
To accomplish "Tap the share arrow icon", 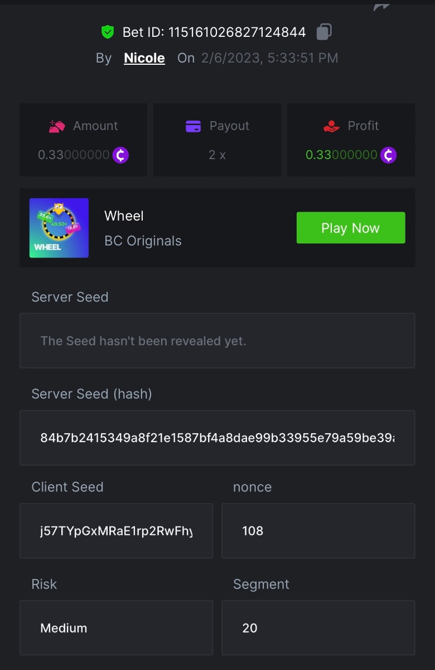I will 381,6.
